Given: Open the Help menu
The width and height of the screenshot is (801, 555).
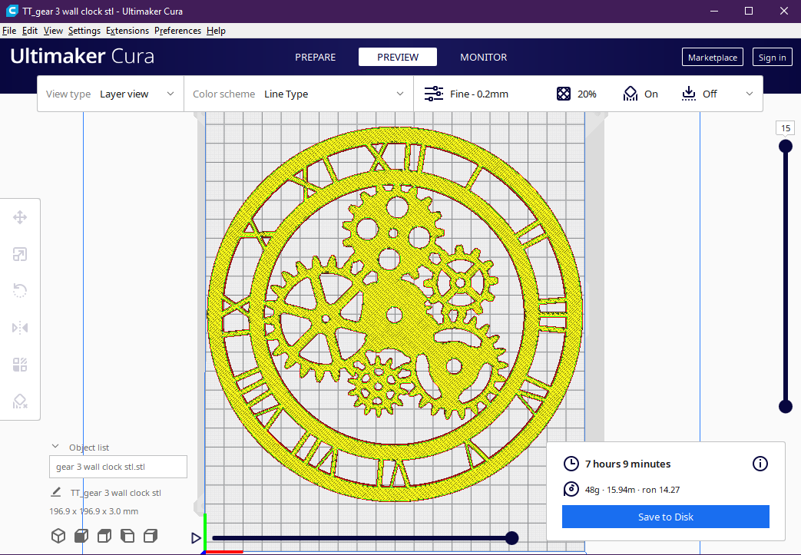Looking at the screenshot, I should click(x=216, y=31).
